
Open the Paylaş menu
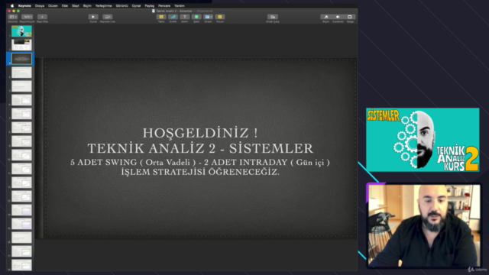[150, 5]
